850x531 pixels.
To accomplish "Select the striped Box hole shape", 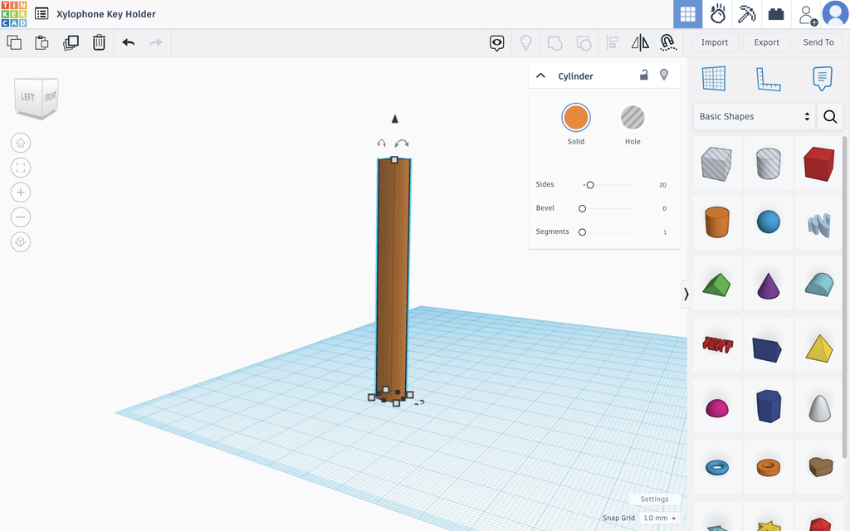I will [x=716, y=163].
